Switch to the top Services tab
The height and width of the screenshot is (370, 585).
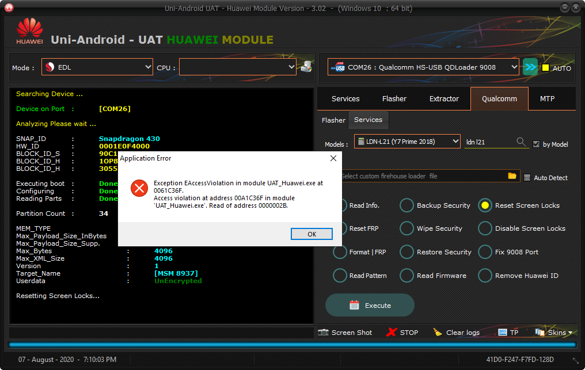(345, 98)
